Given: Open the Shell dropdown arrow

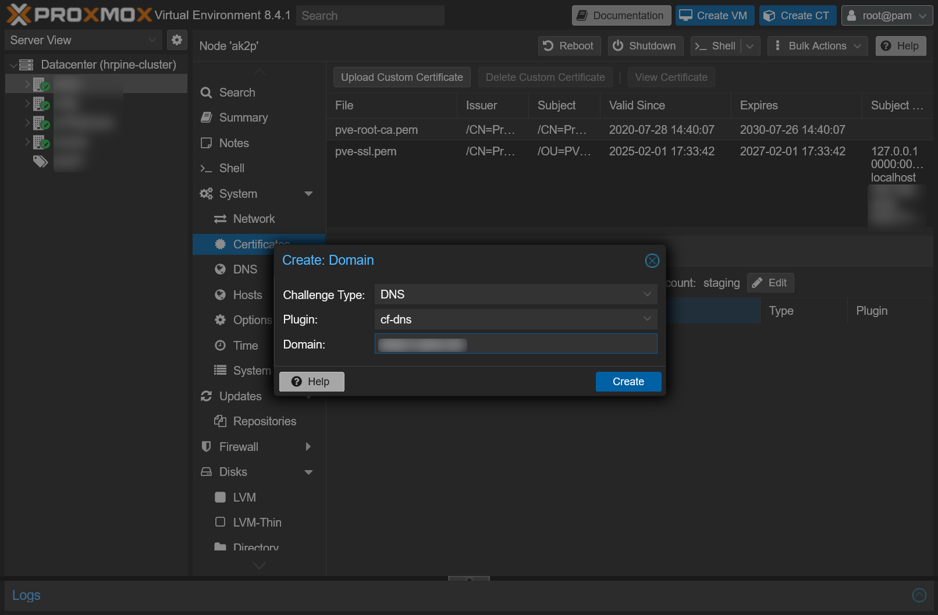Looking at the screenshot, I should click(751, 46).
